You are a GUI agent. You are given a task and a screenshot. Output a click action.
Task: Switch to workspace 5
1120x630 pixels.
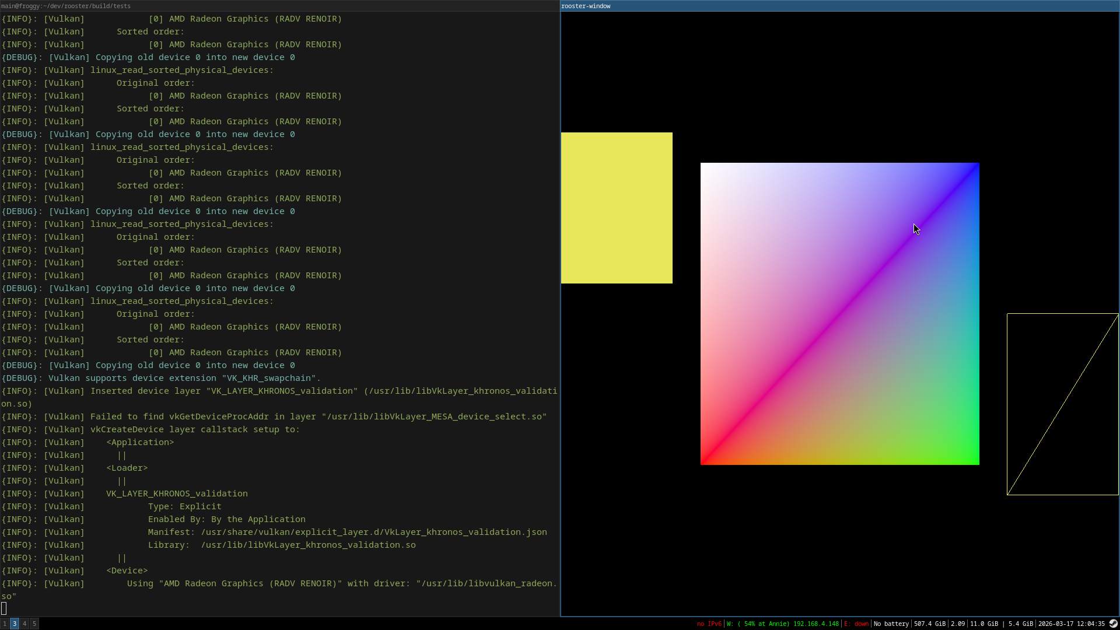click(34, 624)
